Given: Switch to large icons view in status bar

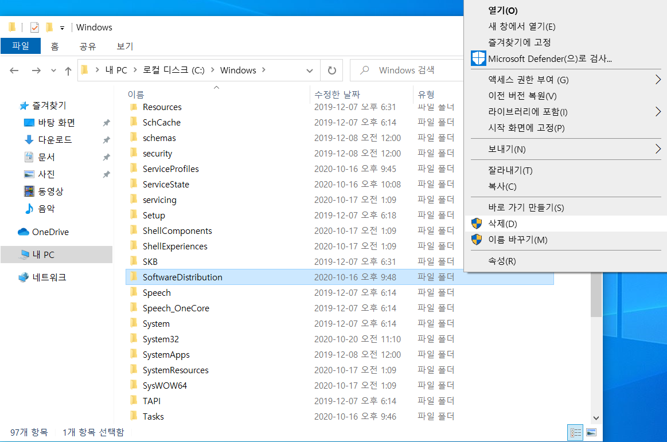Looking at the screenshot, I should click(x=591, y=433).
